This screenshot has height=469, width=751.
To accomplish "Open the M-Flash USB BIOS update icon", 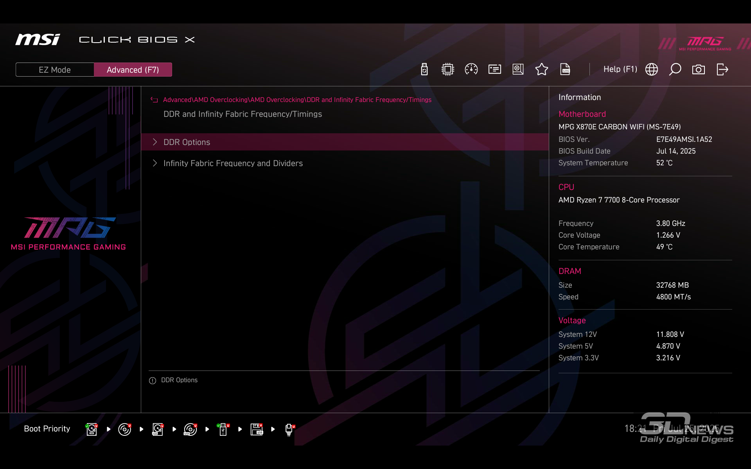I will 424,70.
